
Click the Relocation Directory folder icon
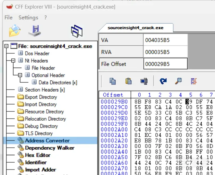(21, 119)
